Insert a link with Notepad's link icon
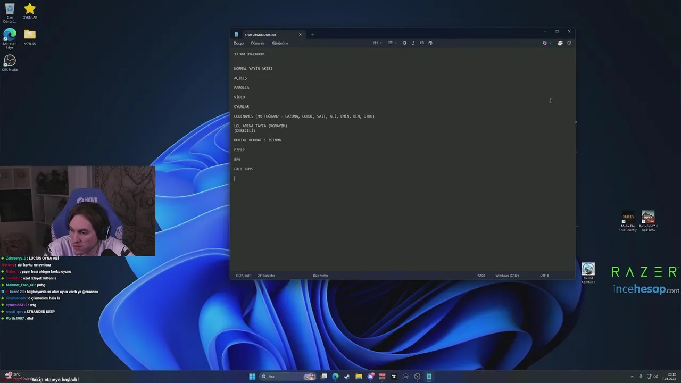 click(x=422, y=43)
